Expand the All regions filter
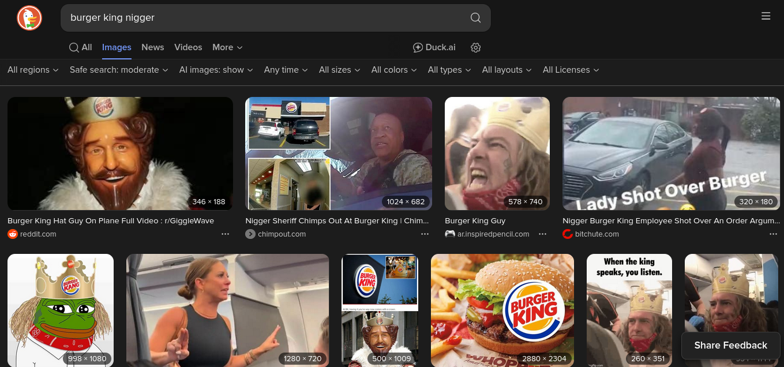Screen dimensions: 784x367 tap(33, 70)
